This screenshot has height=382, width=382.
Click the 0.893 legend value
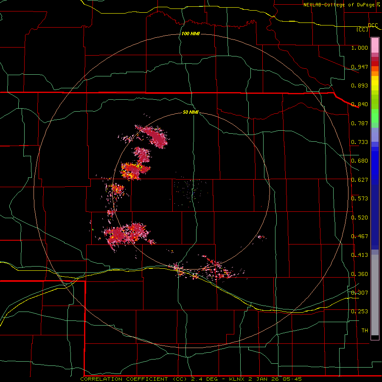click(360, 85)
